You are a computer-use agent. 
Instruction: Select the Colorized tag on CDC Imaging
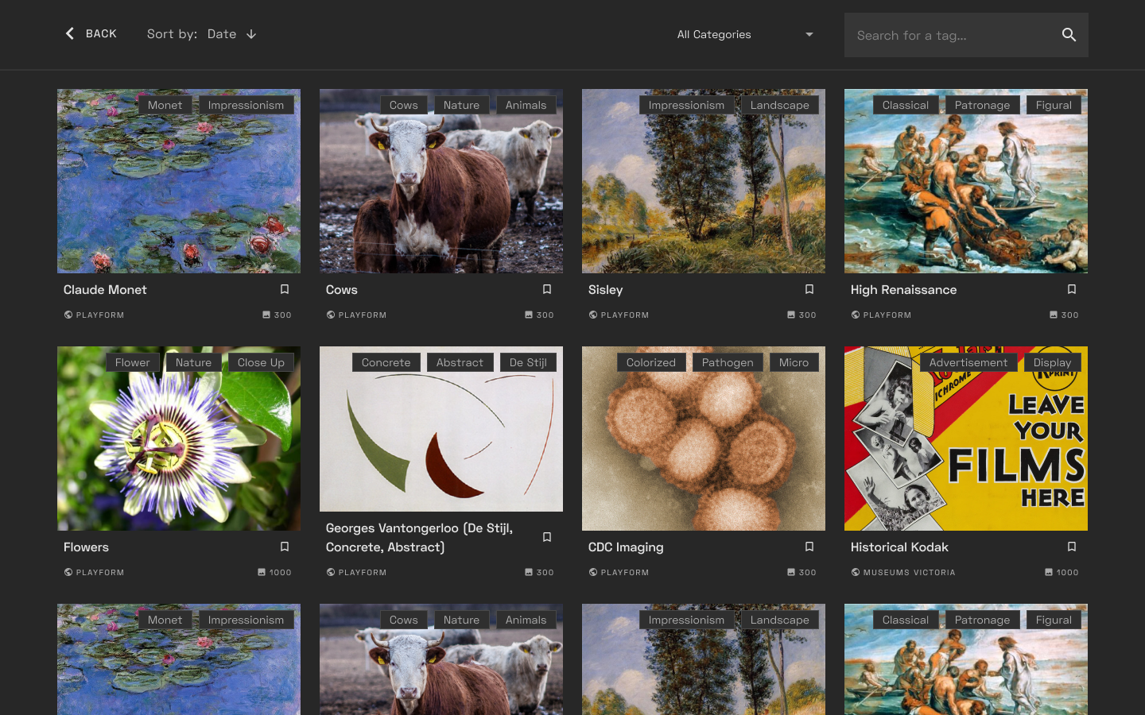[650, 362]
